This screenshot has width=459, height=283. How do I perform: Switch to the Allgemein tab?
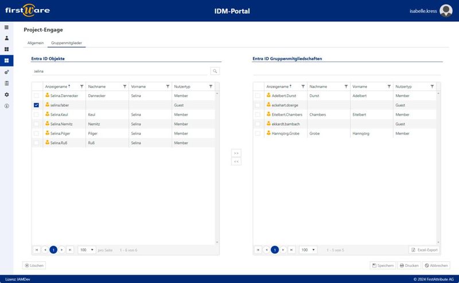[36, 43]
